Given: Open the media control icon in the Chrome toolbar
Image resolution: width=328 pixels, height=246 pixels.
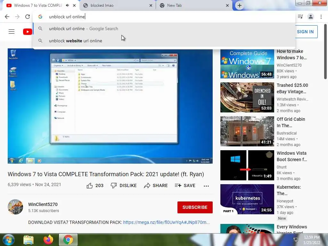Looking at the screenshot, I should (x=300, y=17).
